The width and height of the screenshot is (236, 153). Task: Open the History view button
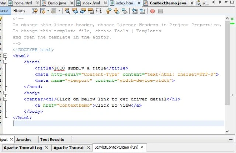[19, 11]
